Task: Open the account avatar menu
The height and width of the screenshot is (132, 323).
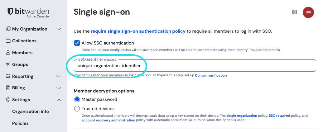Action: (x=308, y=12)
